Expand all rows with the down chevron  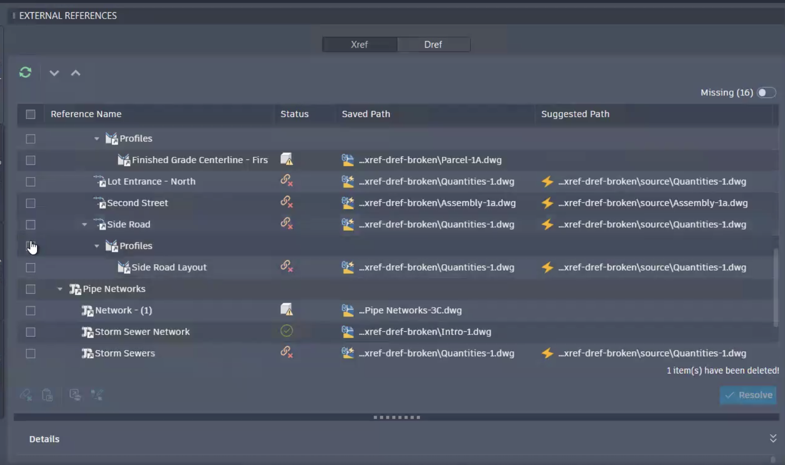click(54, 73)
